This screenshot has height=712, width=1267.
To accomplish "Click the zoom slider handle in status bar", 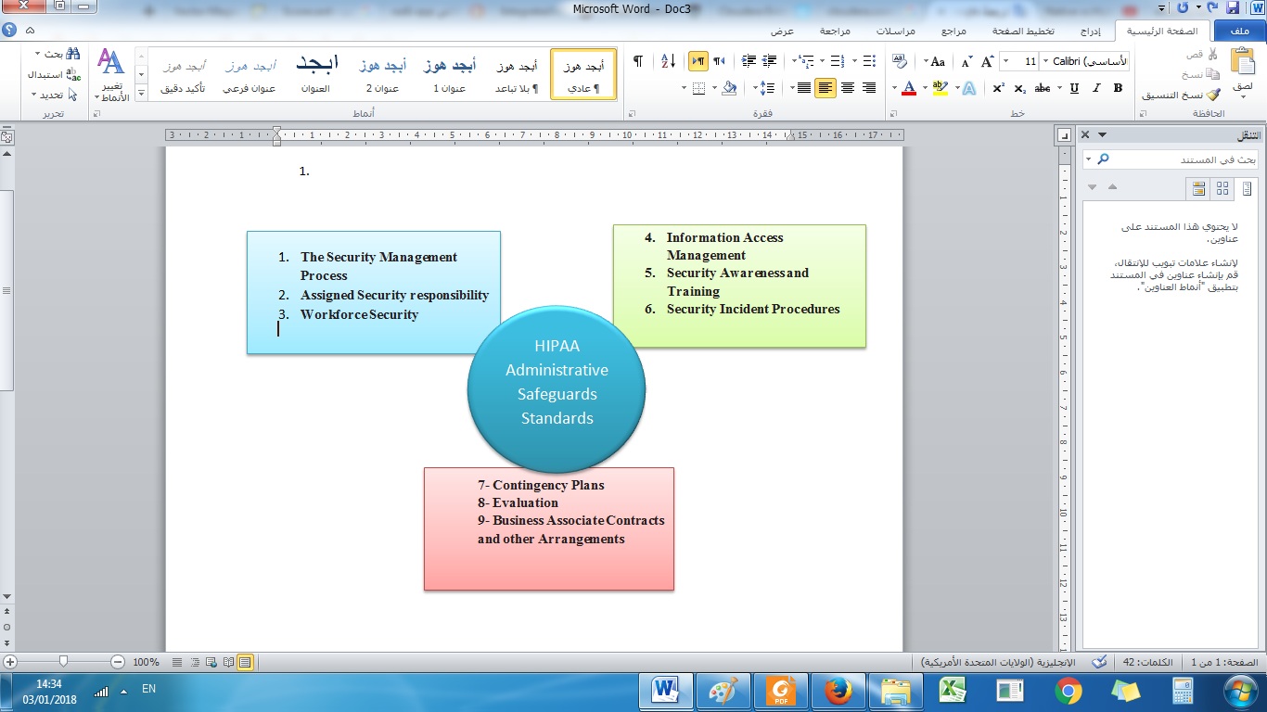I will 63,662.
